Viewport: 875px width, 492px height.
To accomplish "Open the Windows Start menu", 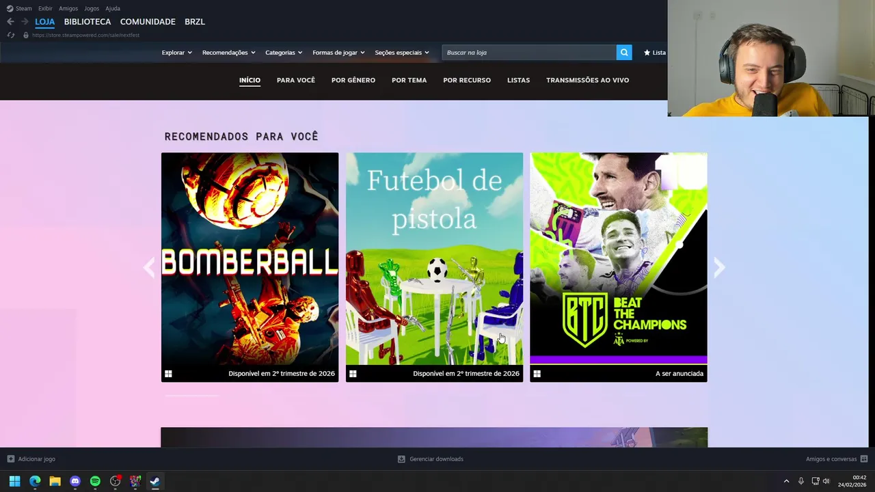I will pyautogui.click(x=14, y=481).
